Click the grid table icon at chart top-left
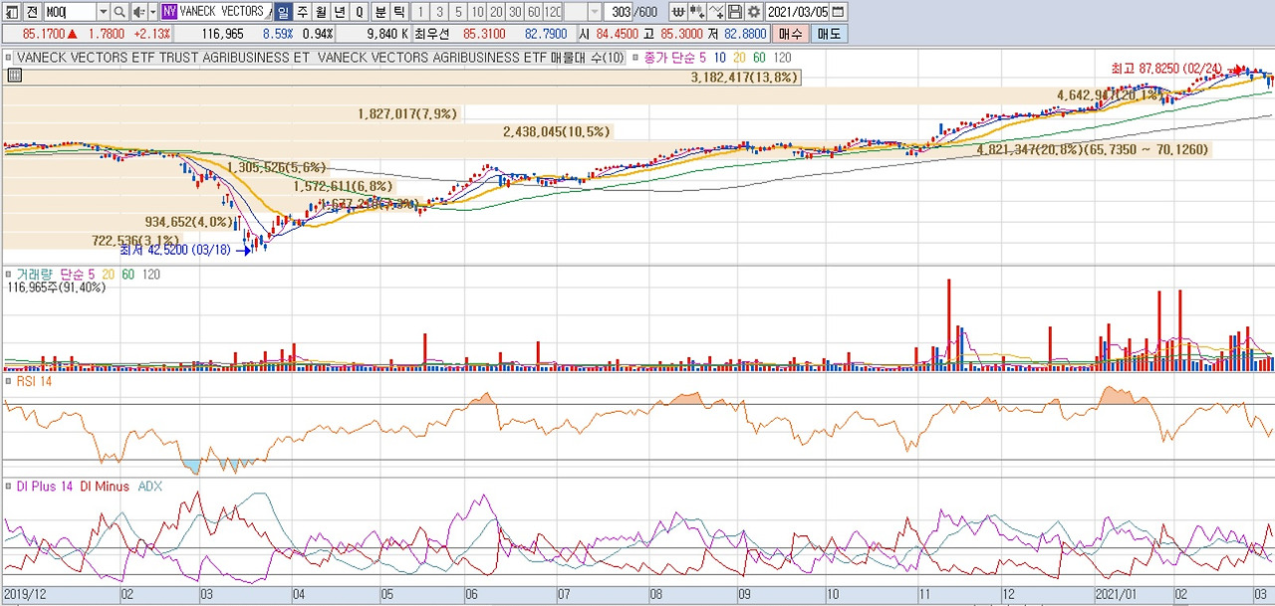The width and height of the screenshot is (1275, 606). (14, 75)
